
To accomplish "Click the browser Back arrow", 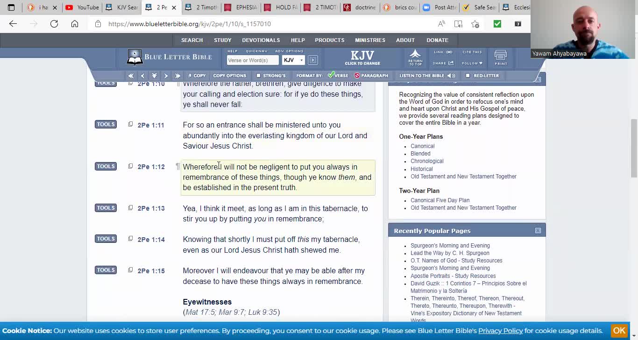I will point(13,24).
